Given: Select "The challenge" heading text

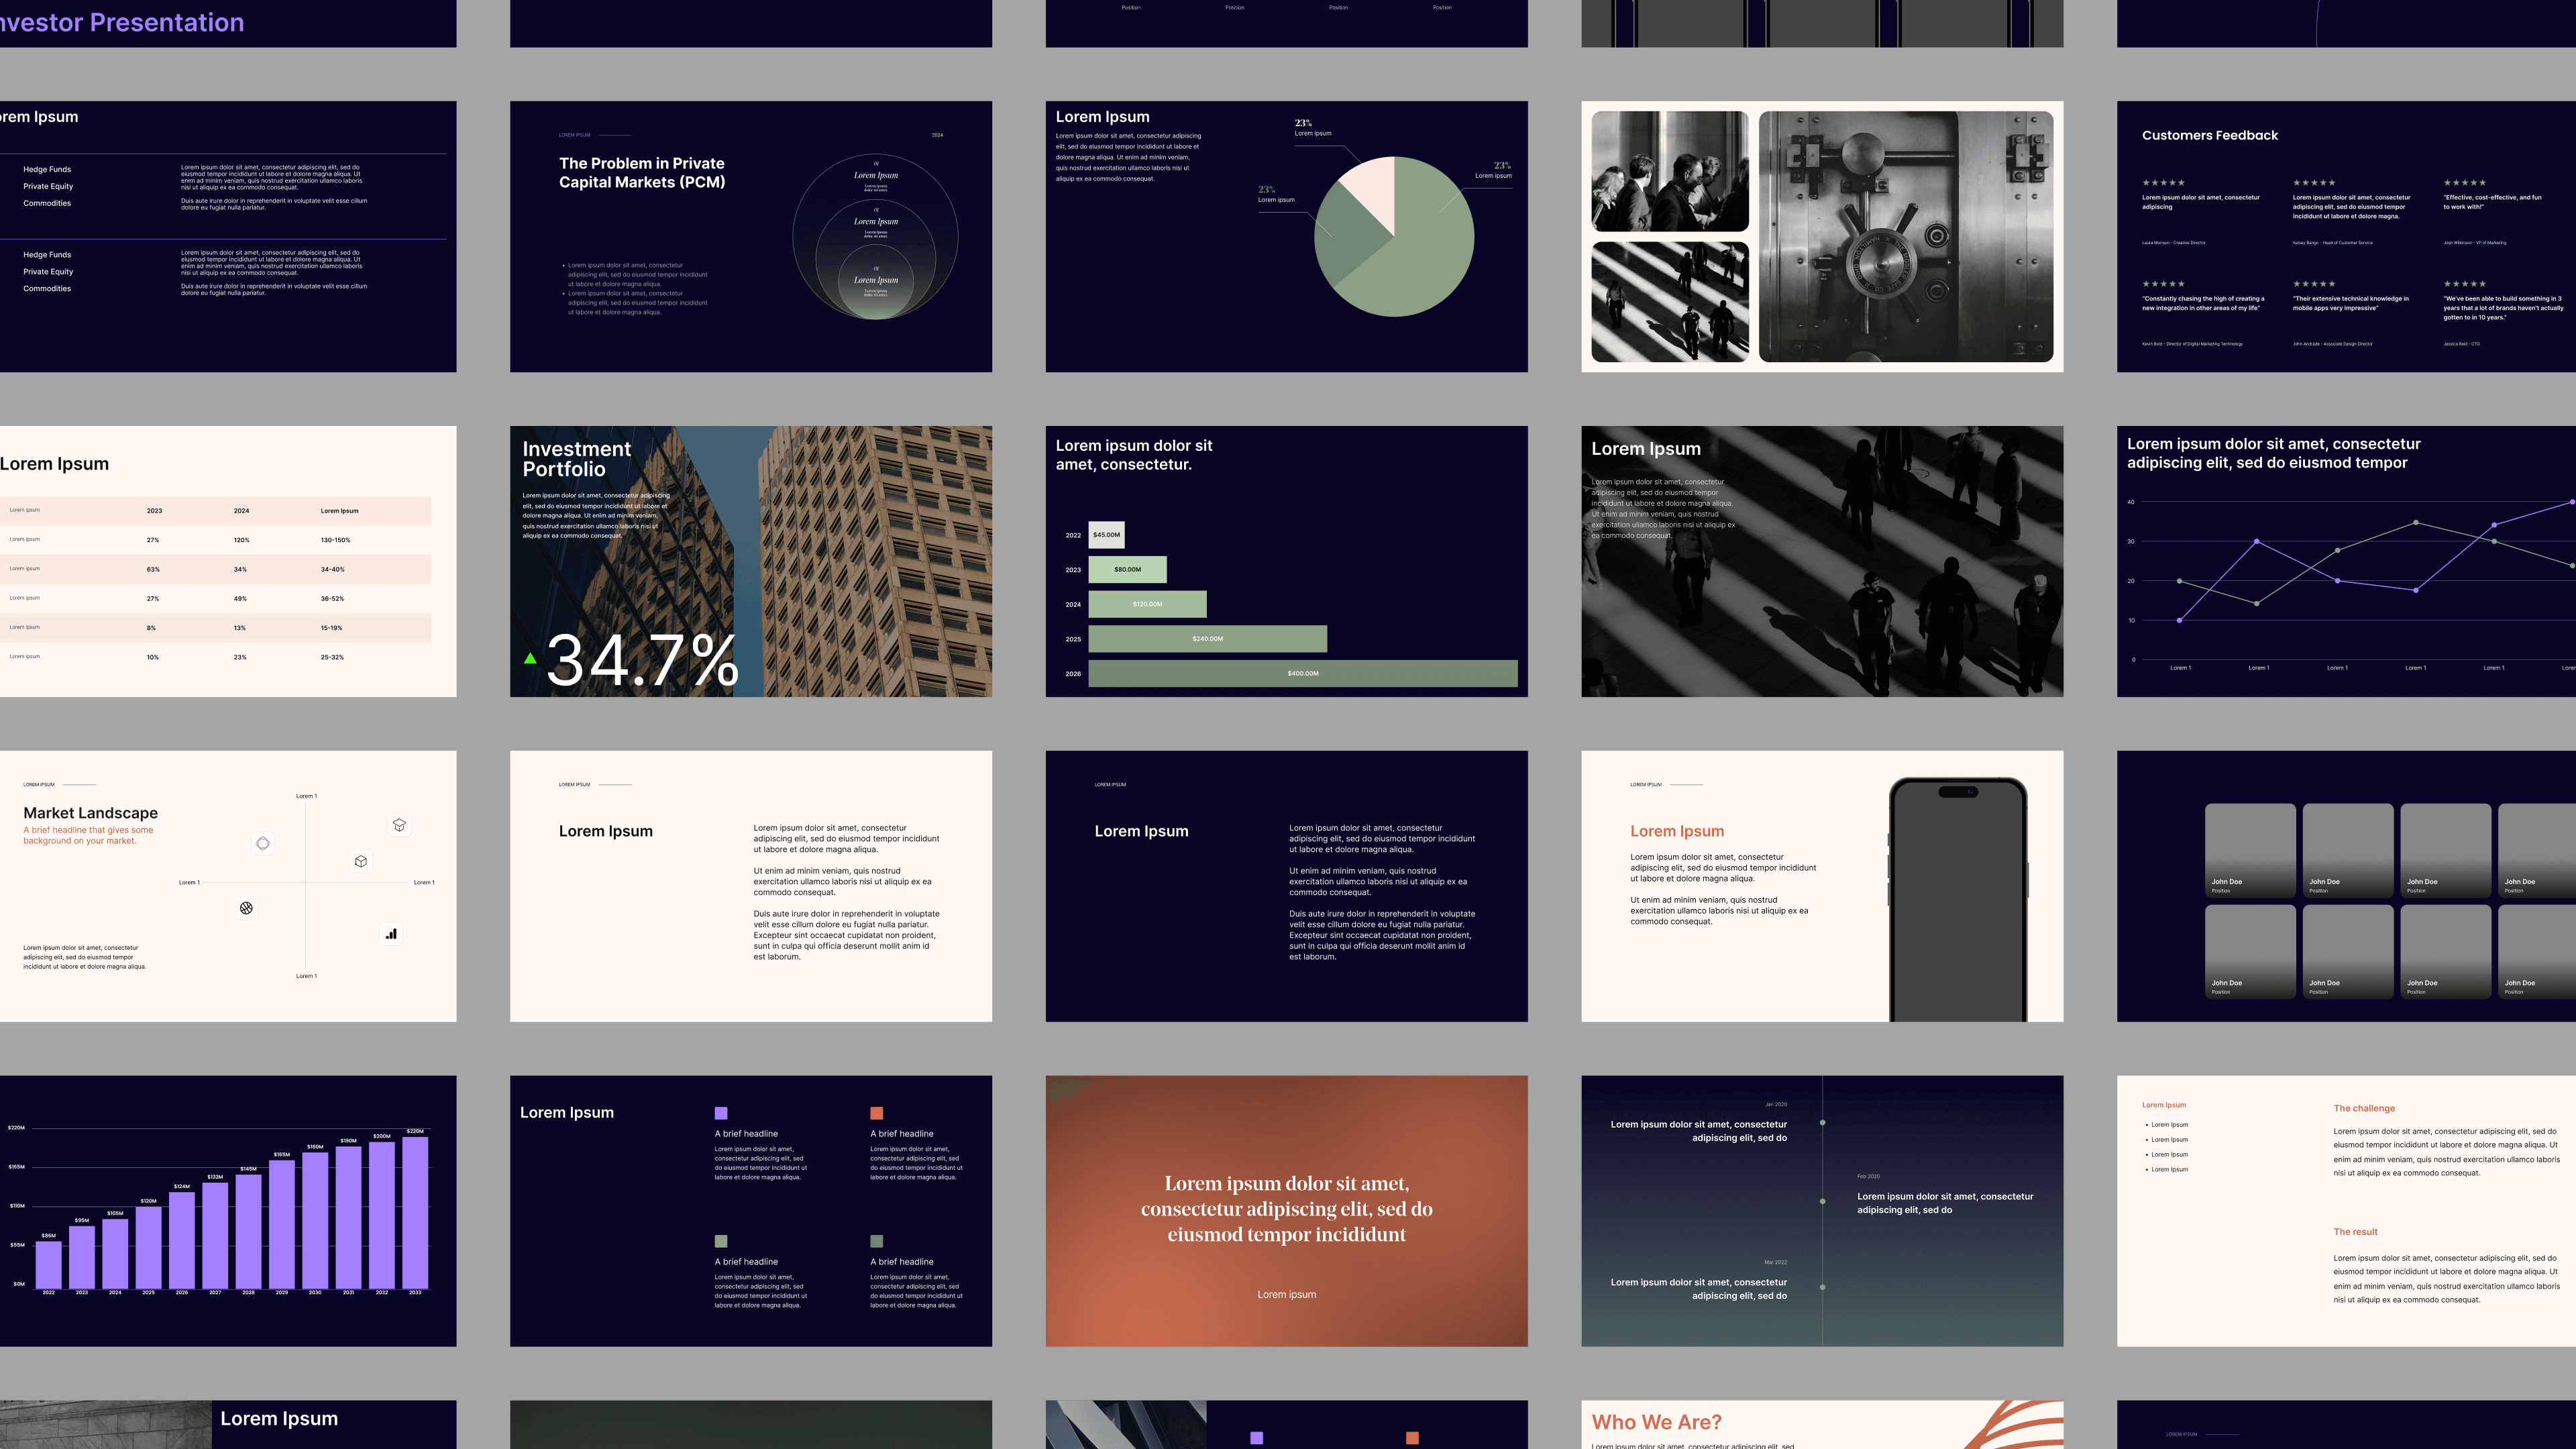Looking at the screenshot, I should click(2363, 1108).
